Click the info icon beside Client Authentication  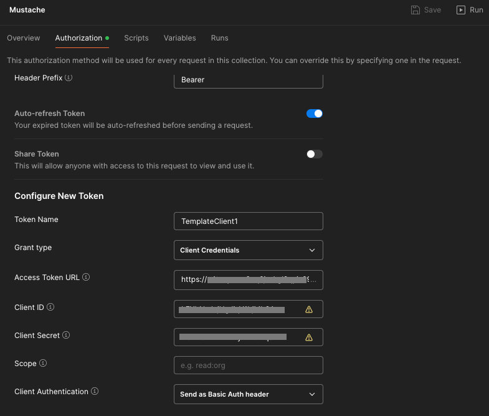95,392
